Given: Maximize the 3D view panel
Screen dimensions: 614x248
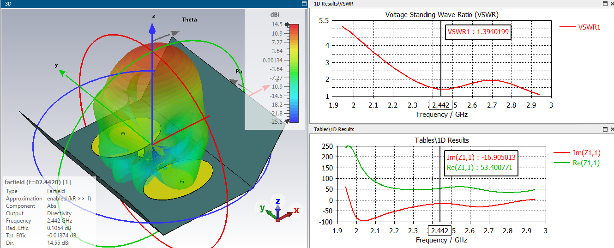Looking at the screenshot, I should [x=304, y=4].
